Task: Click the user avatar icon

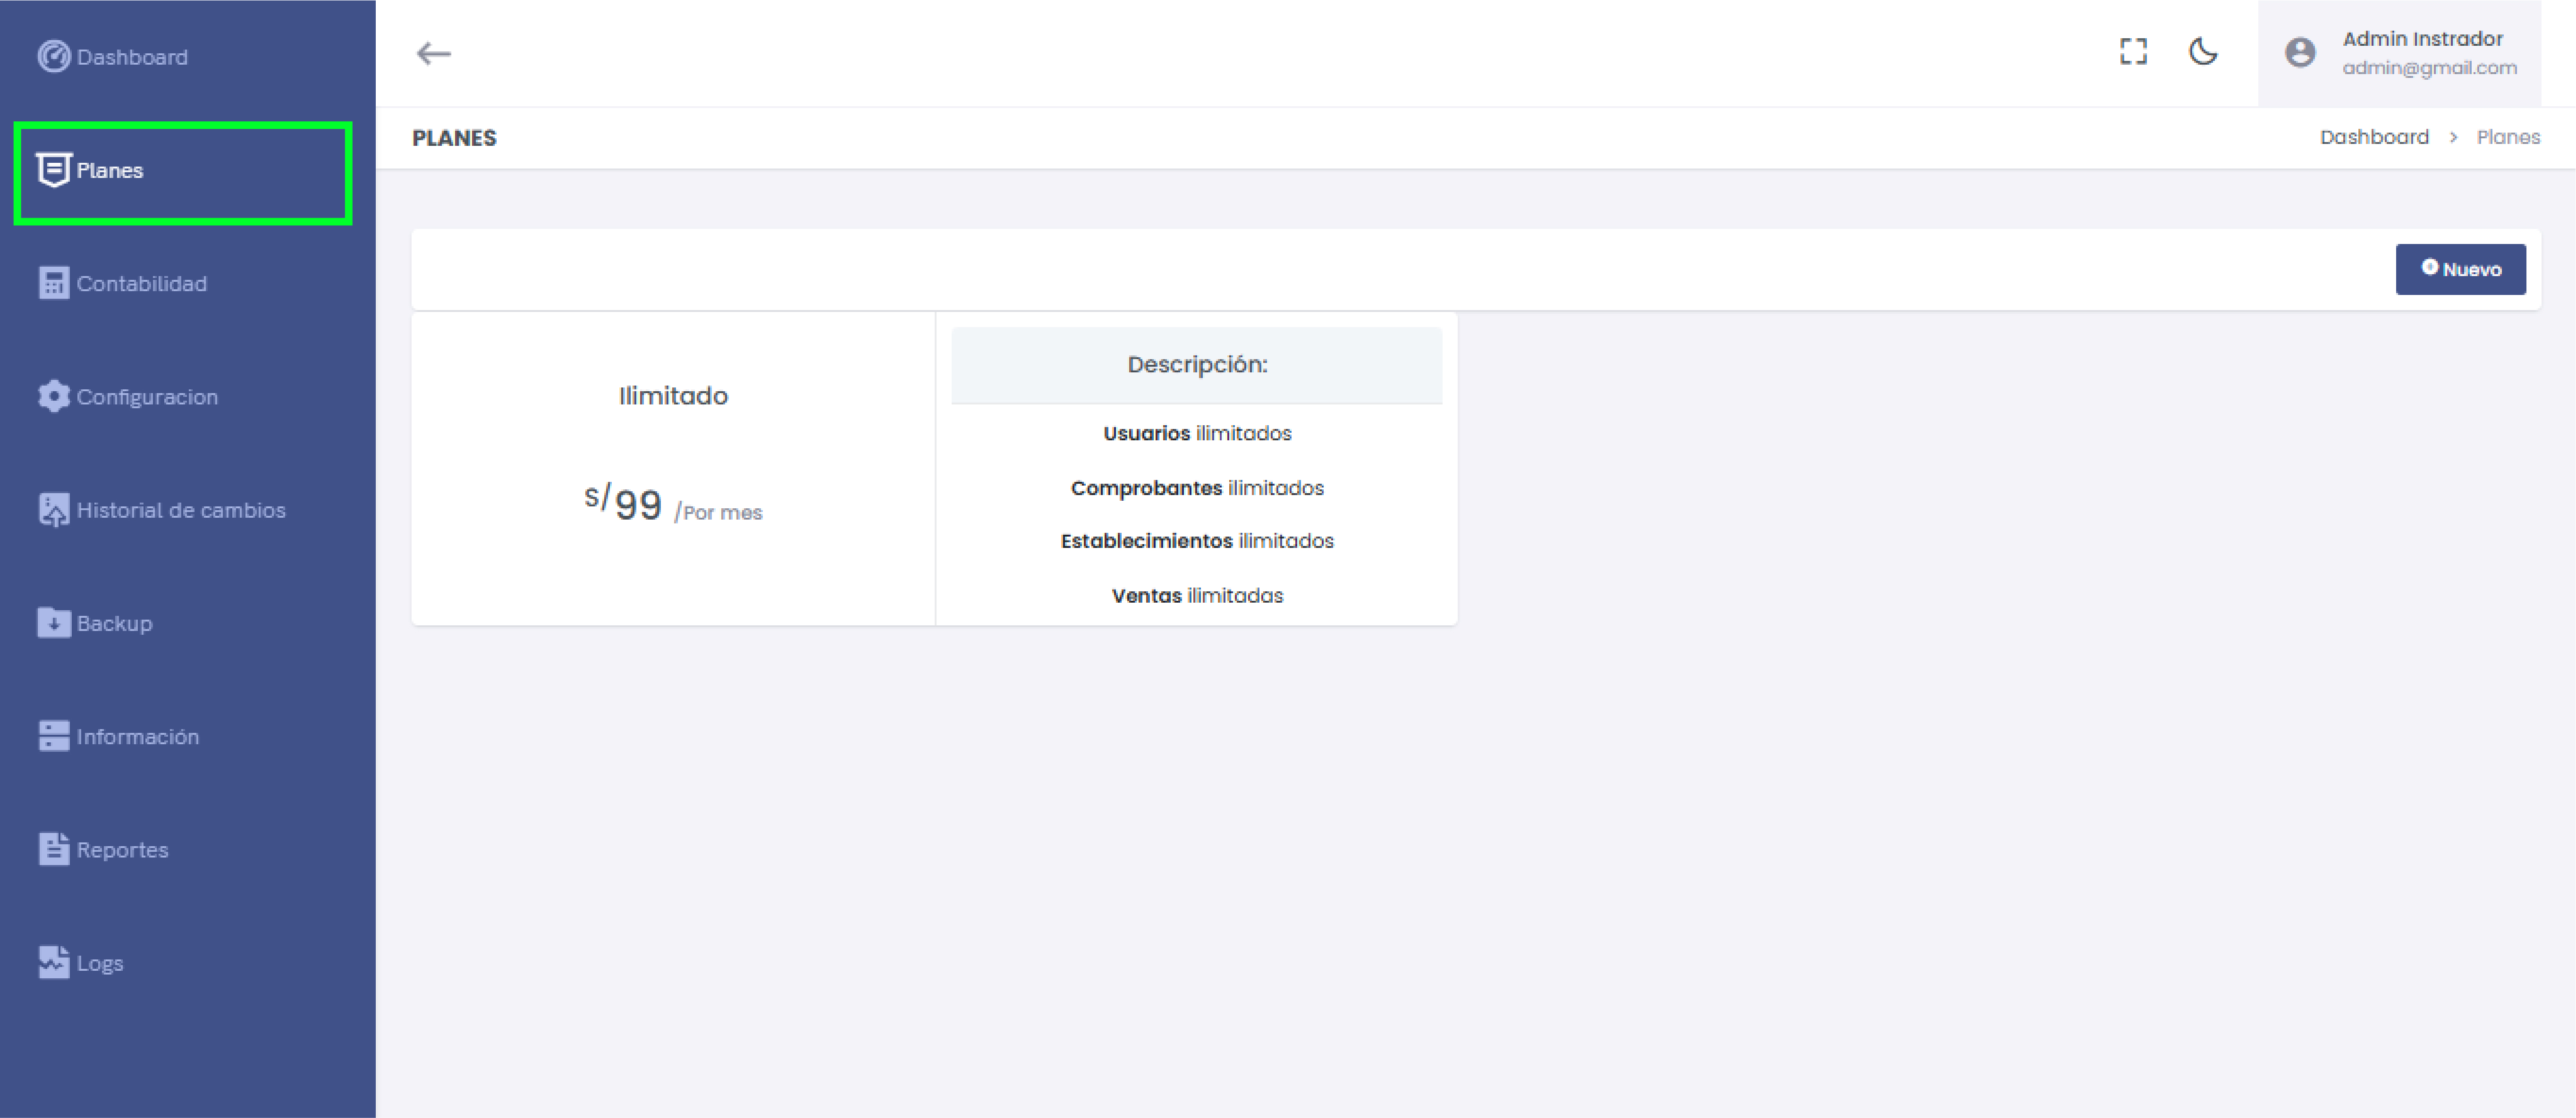Action: click(2300, 53)
